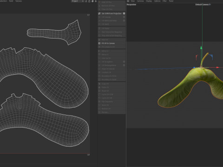This screenshot has width=223, height=167.
Task: Select Stop Interactive Mapping
Action: coord(111,36)
